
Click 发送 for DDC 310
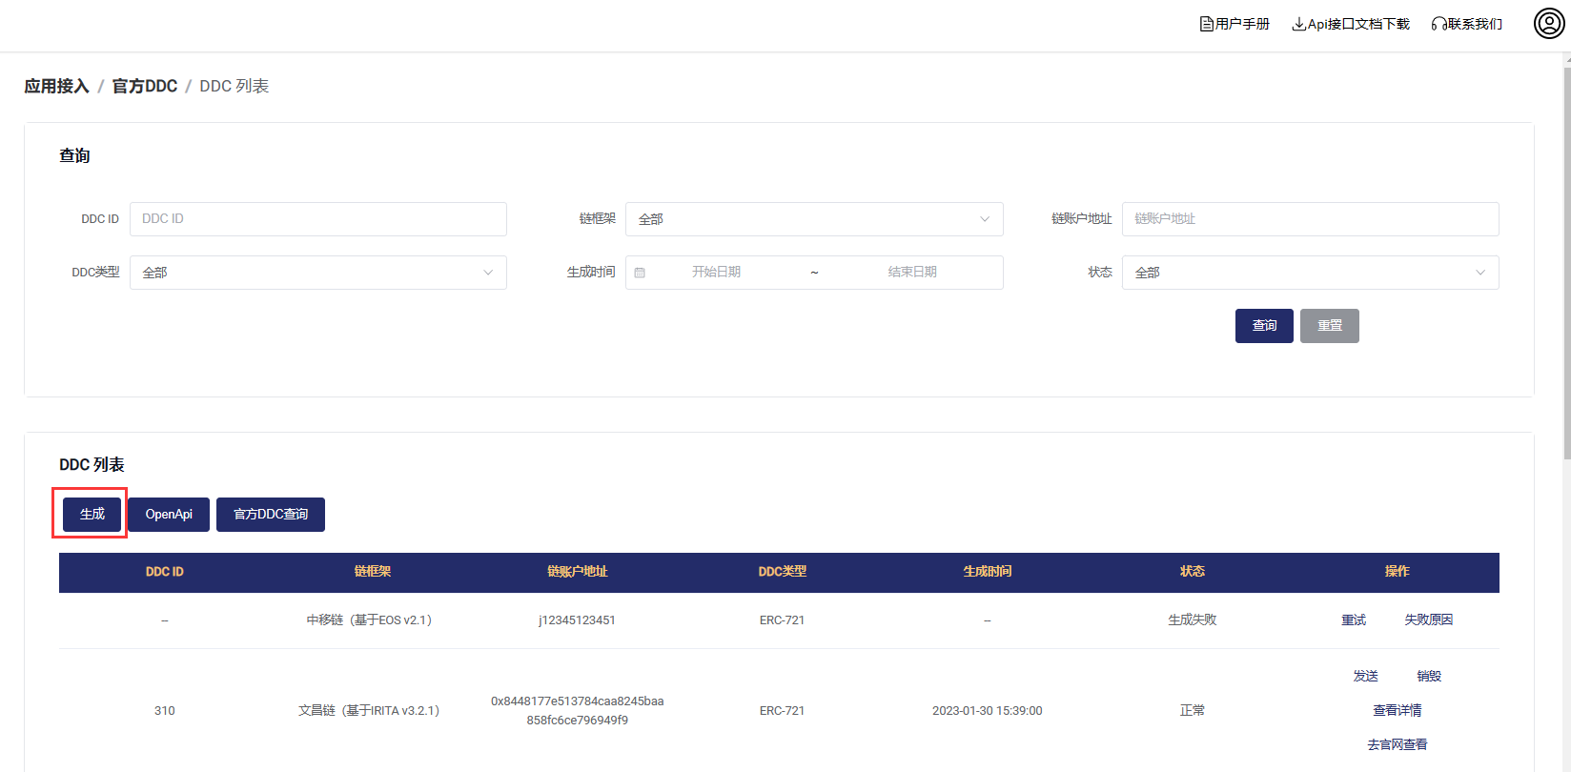pyautogui.click(x=1366, y=677)
